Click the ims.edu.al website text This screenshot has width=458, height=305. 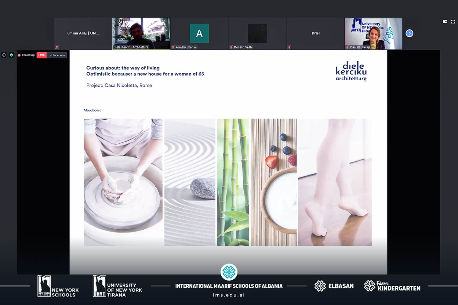pyautogui.click(x=229, y=295)
